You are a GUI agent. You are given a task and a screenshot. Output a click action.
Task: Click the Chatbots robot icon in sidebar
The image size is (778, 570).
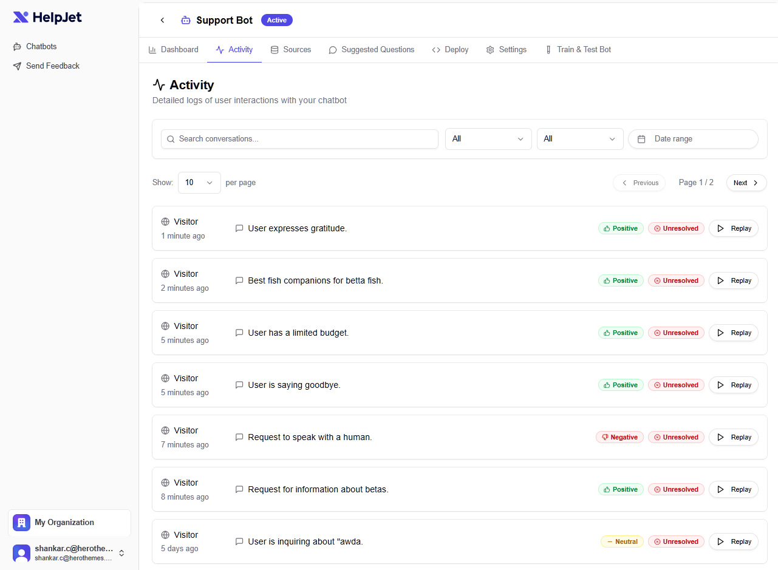pyautogui.click(x=17, y=47)
